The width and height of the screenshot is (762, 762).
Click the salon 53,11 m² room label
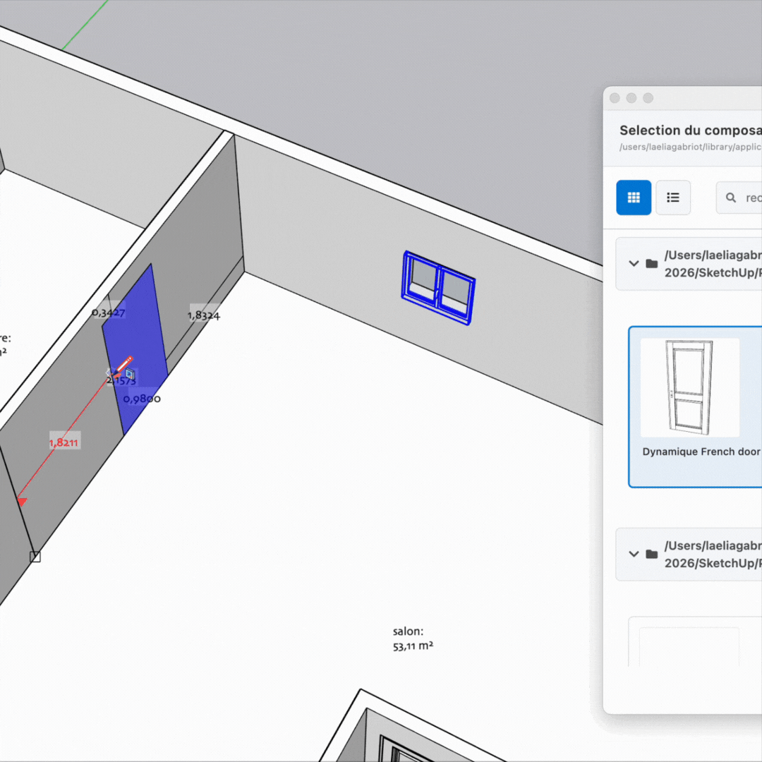413,639
